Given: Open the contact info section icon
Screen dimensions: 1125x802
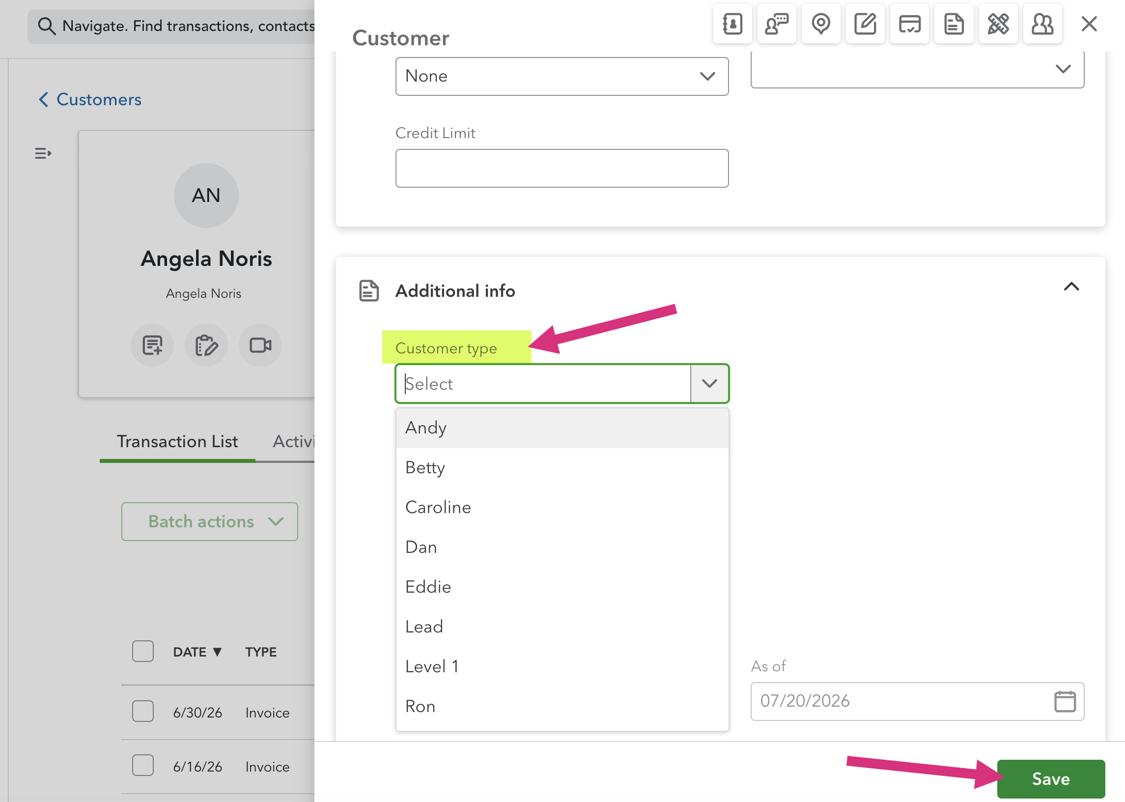Looking at the screenshot, I should (732, 24).
